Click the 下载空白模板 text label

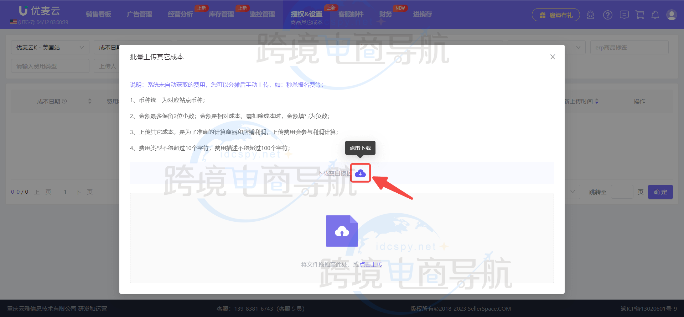click(335, 173)
